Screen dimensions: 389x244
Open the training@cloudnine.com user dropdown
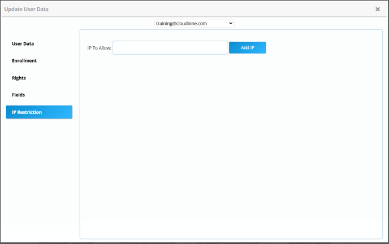(x=194, y=24)
